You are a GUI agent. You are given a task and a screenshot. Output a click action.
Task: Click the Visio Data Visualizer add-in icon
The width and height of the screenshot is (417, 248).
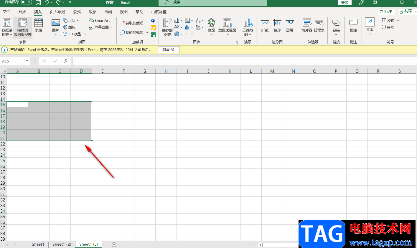point(153,21)
